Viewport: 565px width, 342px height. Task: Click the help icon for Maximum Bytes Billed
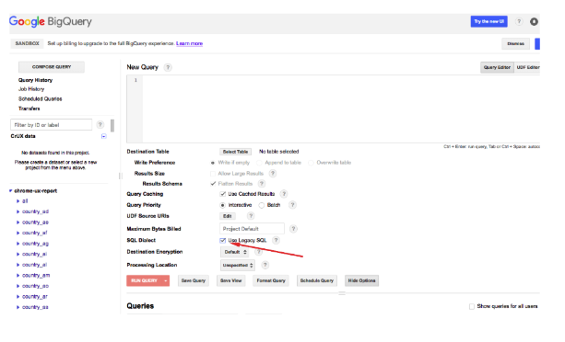293,229
